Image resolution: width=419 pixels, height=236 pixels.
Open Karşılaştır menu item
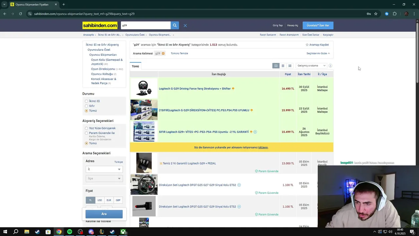click(328, 35)
